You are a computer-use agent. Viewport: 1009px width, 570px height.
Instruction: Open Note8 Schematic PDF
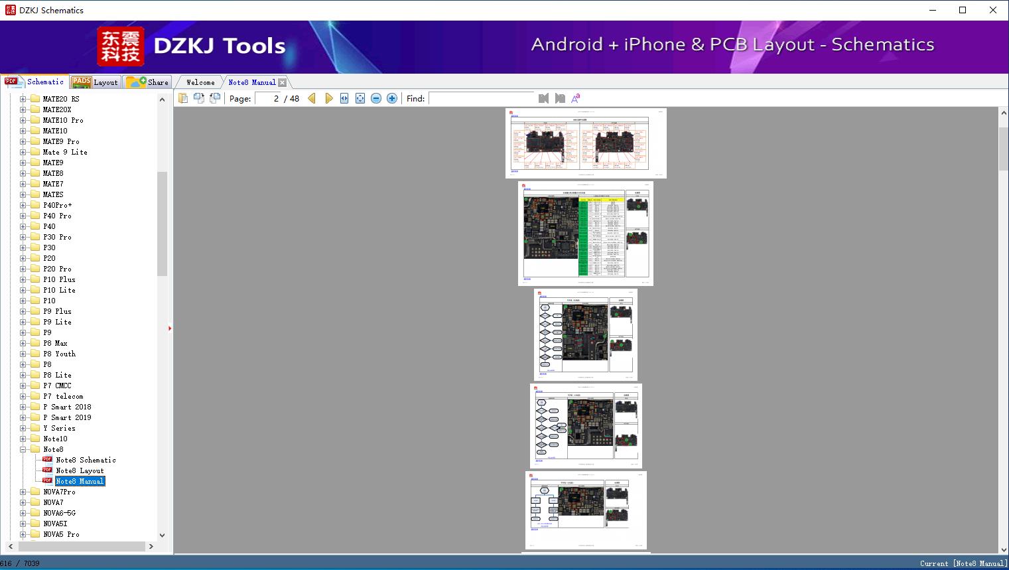pyautogui.click(x=86, y=460)
